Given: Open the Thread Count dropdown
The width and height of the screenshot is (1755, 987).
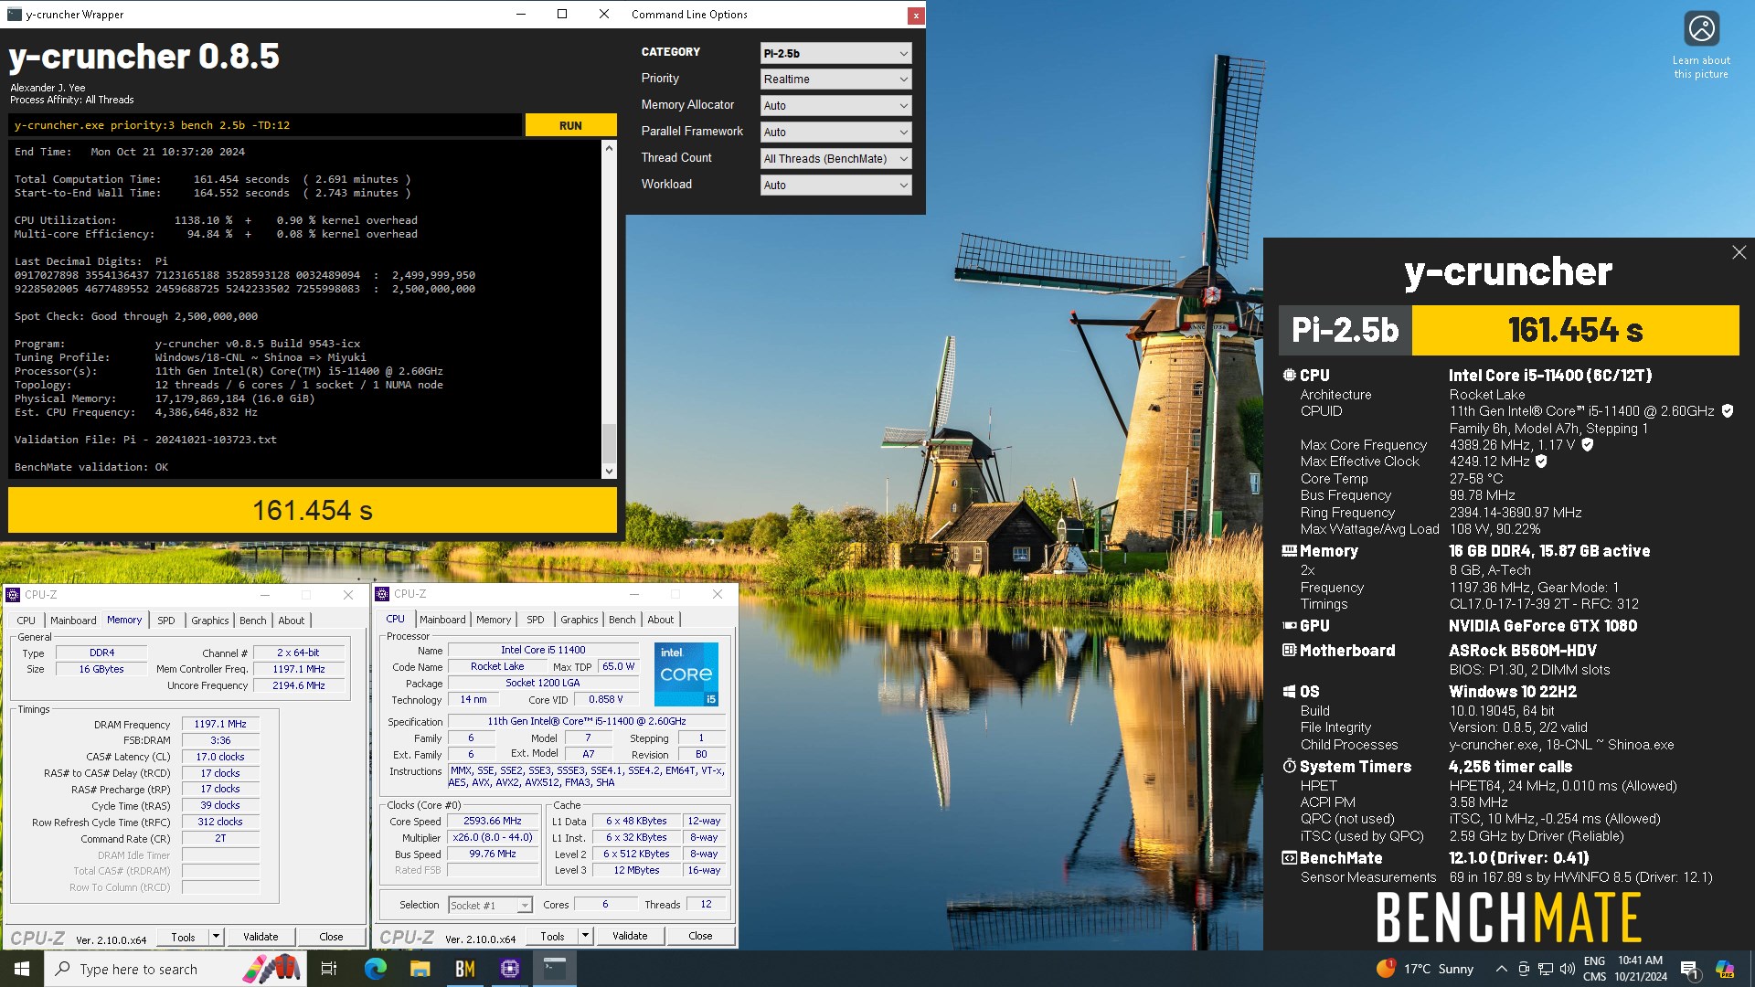Looking at the screenshot, I should pyautogui.click(x=835, y=159).
